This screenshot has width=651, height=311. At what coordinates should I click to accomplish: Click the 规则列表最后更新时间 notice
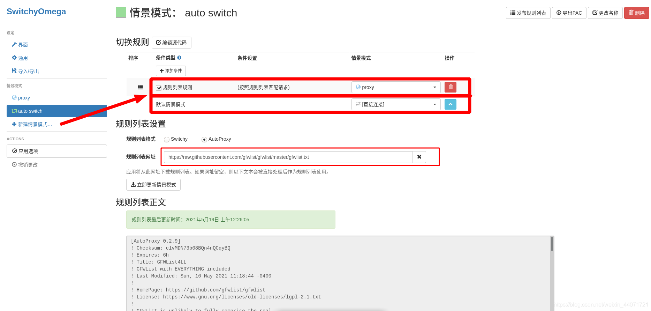coord(231,220)
